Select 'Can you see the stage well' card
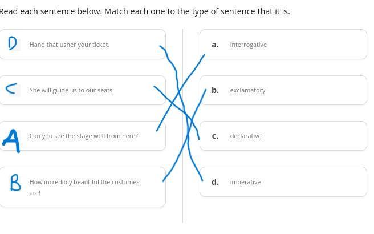 [83, 136]
